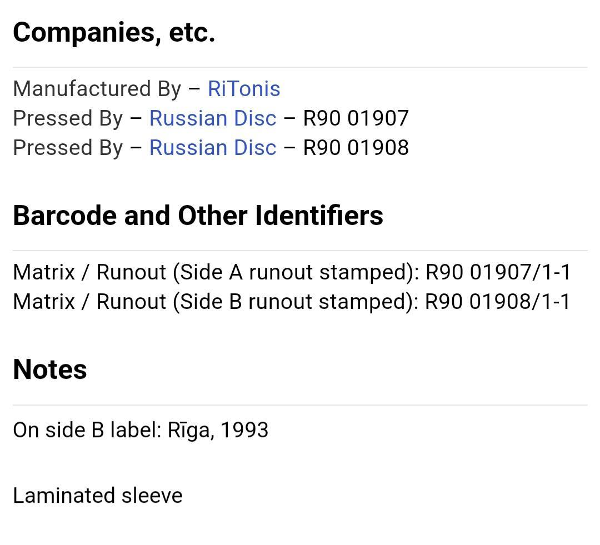Click the Laminated sleeve note
The width and height of the screenshot is (600, 545).
(x=98, y=496)
